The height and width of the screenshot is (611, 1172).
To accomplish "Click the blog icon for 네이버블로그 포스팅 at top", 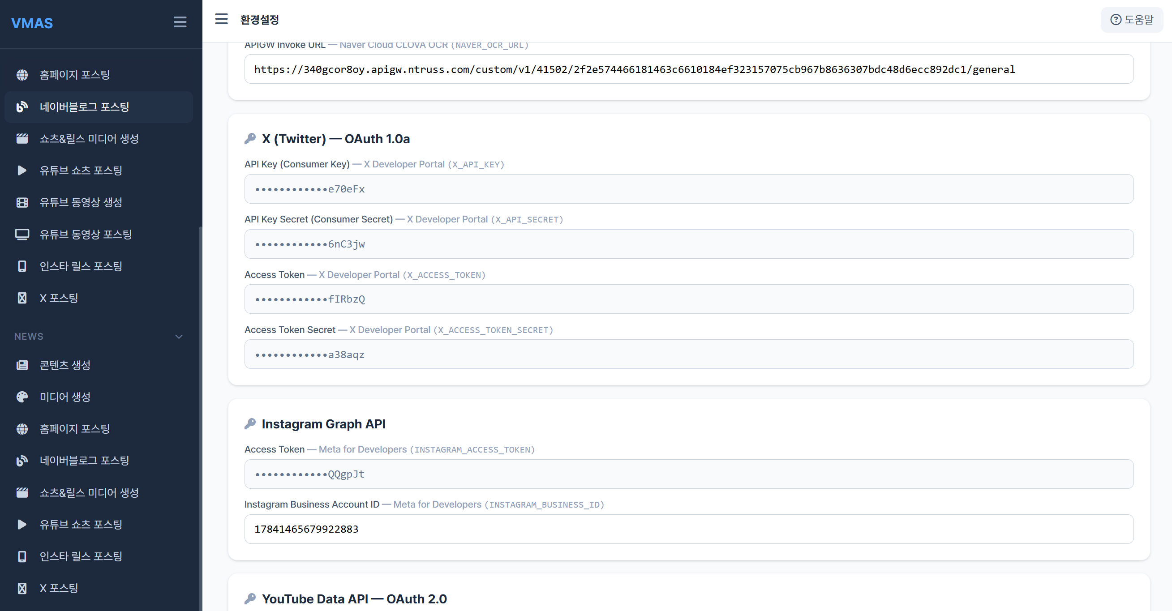I will coord(22,107).
